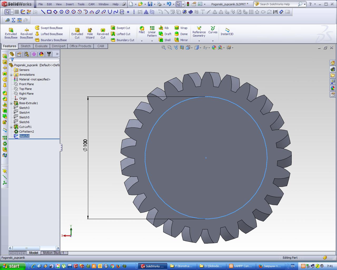This screenshot has height=270, width=337.
Task: Open the Motion Study 1 tab
Action: pyautogui.click(x=53, y=253)
